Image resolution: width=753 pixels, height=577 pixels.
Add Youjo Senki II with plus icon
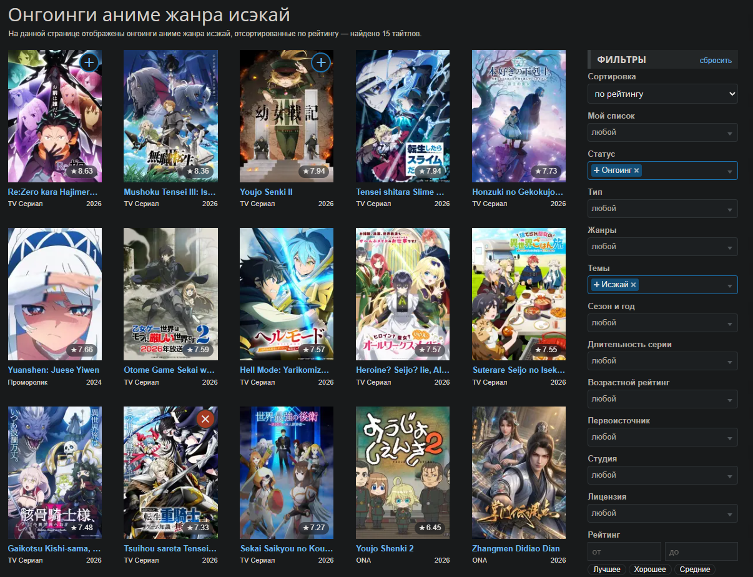[321, 62]
